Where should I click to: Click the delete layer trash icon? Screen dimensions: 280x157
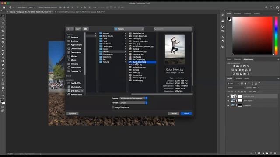(275, 153)
